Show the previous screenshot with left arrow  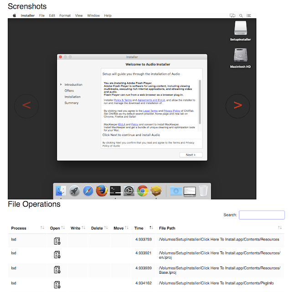[x=26, y=106]
